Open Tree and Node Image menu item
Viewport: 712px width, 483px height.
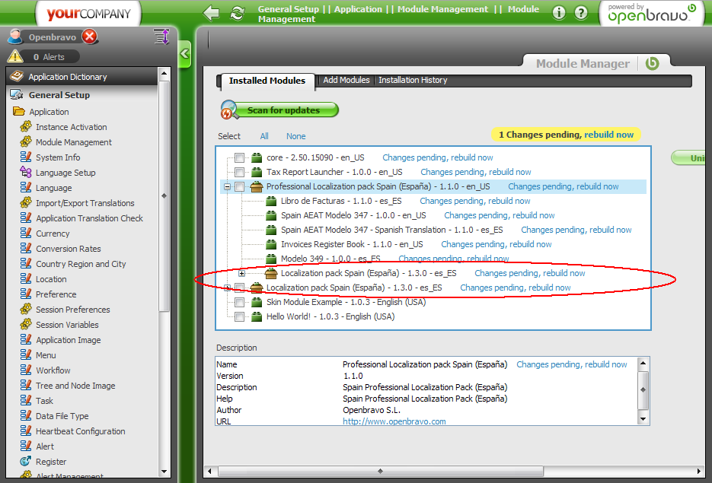[x=75, y=386]
